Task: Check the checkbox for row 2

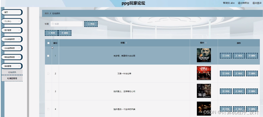Action: [48, 73]
